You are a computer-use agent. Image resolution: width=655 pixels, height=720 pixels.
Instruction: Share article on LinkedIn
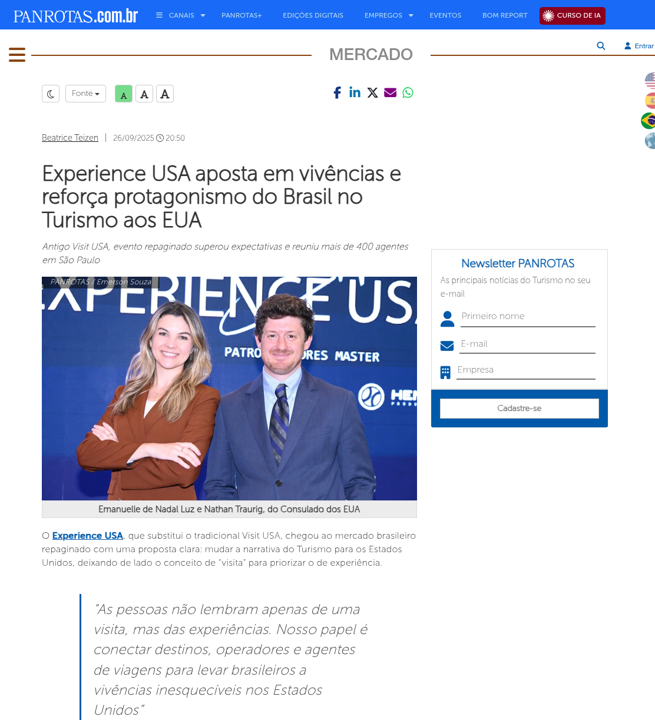click(x=355, y=92)
